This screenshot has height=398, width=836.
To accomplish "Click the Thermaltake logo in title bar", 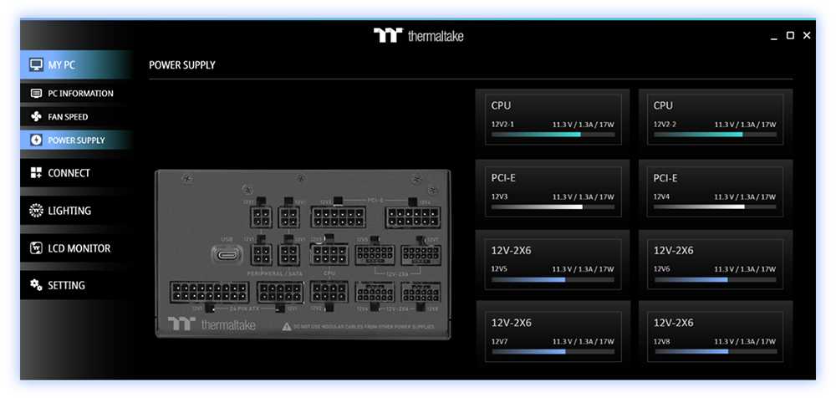I will tap(418, 36).
